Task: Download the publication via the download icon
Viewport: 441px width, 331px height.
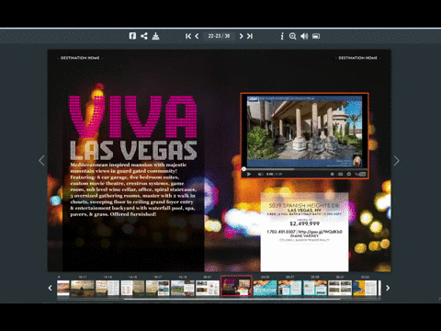Action: [155, 36]
